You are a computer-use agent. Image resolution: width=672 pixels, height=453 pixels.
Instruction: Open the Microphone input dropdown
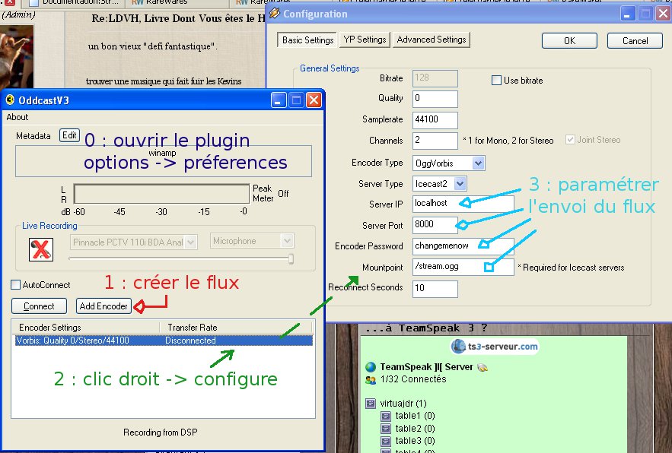pyautogui.click(x=252, y=241)
